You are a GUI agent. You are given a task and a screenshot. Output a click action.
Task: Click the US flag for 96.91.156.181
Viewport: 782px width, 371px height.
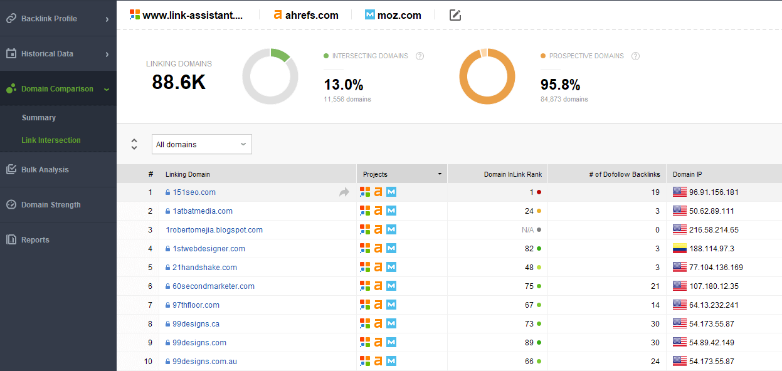point(679,192)
